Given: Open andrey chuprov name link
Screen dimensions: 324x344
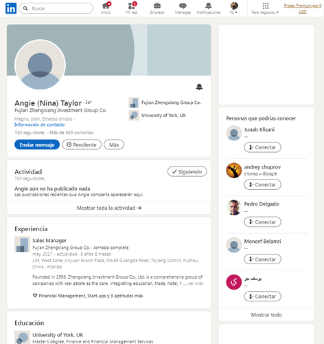Looking at the screenshot, I should click(262, 166).
